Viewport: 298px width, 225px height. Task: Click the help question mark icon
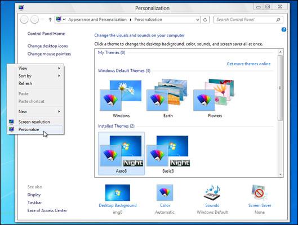283,30
